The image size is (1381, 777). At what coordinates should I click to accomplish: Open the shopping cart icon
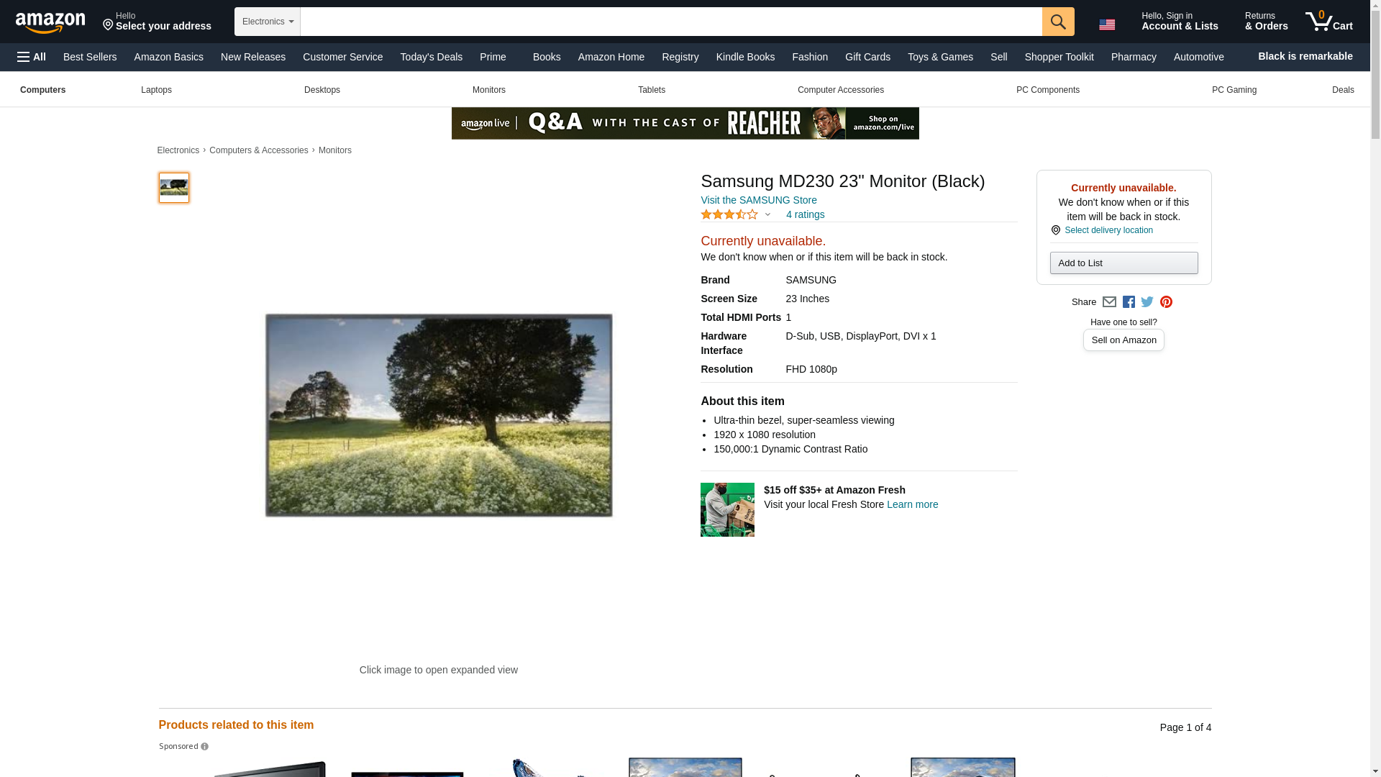pos(1328,22)
